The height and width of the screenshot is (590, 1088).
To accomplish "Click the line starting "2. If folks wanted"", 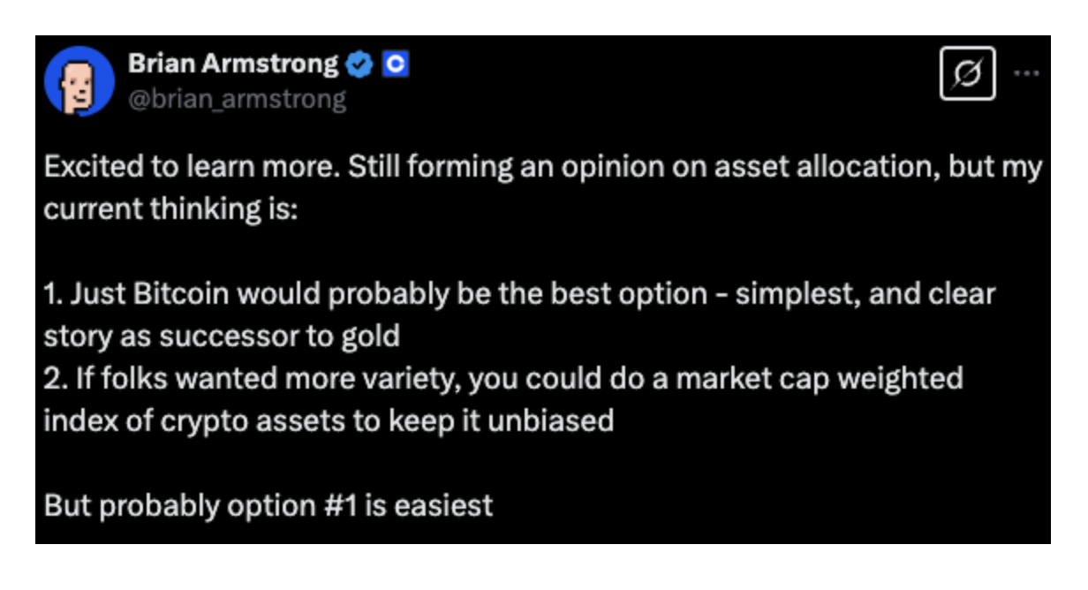I will [503, 378].
